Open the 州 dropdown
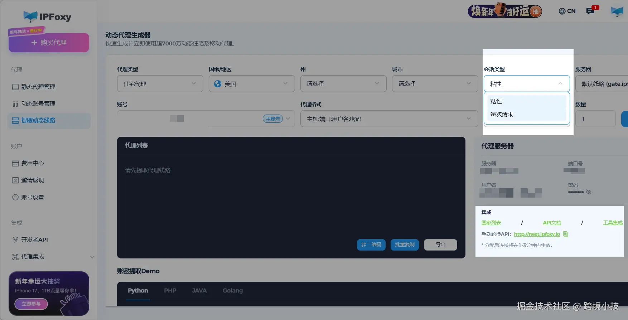Screen dimensions: 628x320 point(343,84)
